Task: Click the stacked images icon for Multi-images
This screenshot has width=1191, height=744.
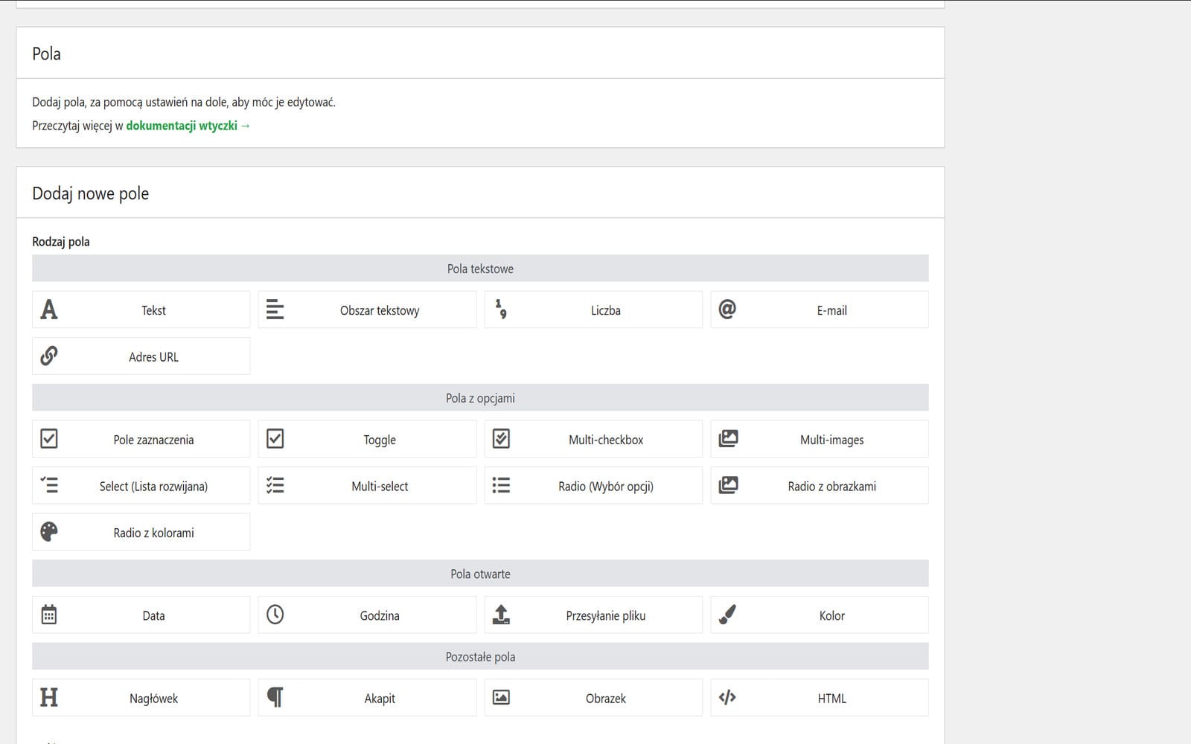Action: pyautogui.click(x=728, y=439)
